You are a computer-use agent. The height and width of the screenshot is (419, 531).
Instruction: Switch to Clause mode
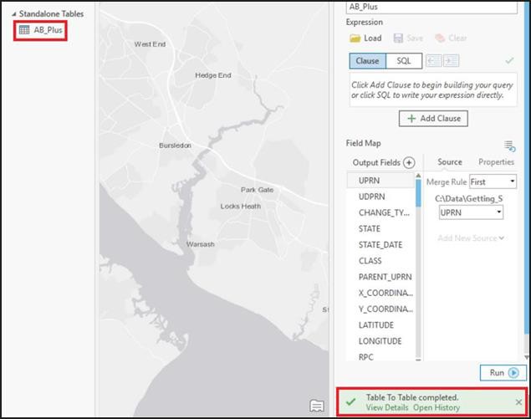367,61
